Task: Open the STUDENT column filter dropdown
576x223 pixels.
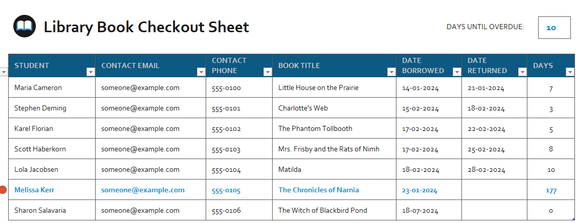Action: (91, 72)
